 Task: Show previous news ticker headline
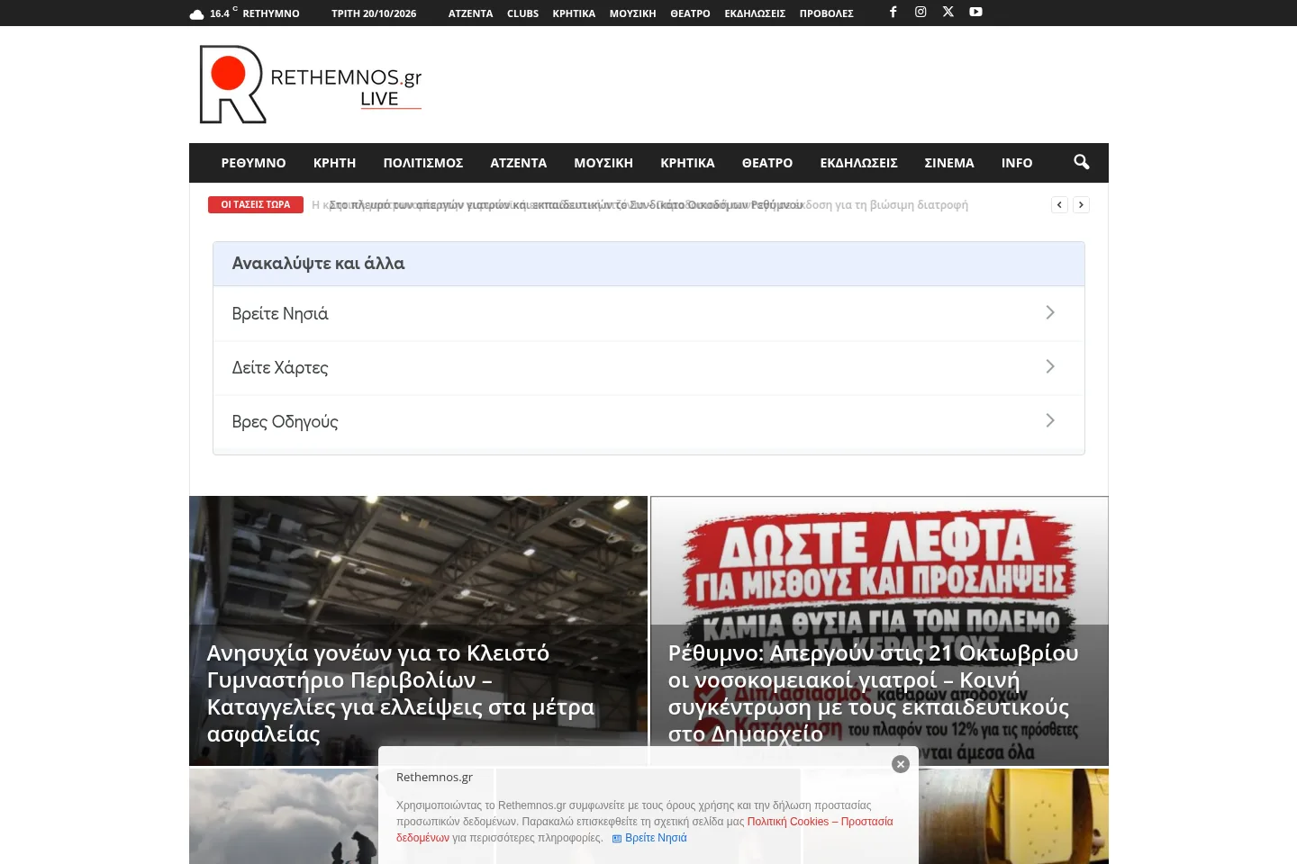coord(1059,205)
